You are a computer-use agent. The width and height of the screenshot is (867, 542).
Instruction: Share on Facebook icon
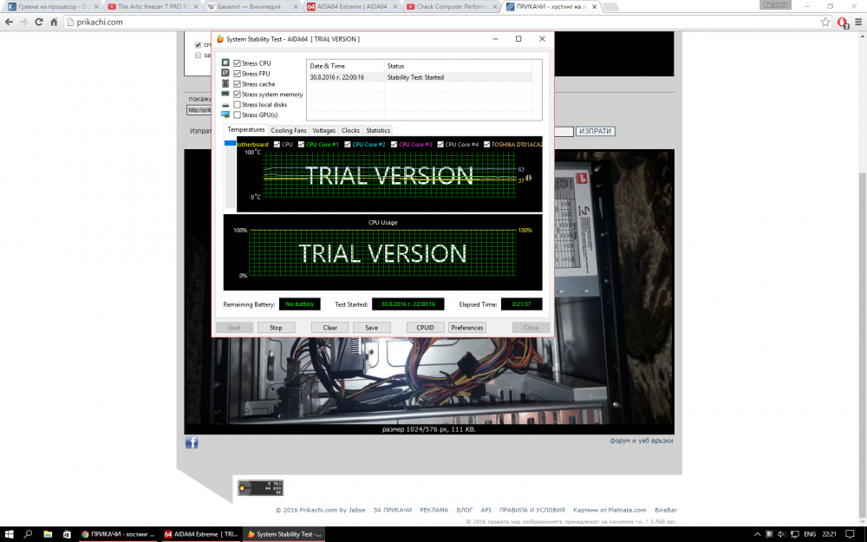(x=192, y=442)
